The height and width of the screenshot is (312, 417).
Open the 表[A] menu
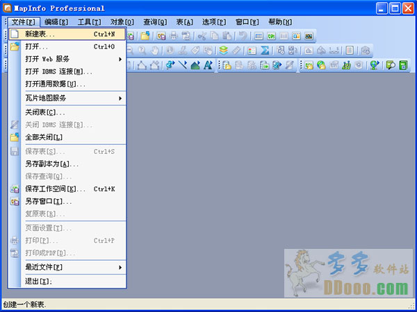[x=185, y=21]
